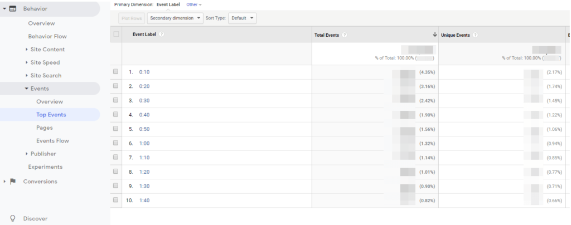
Task: Open the 1:00 event label link
Action: click(x=144, y=143)
